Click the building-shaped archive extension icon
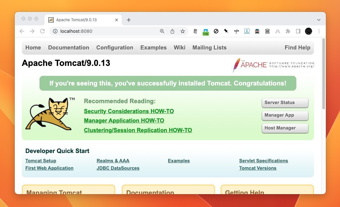The image size is (340, 207). (267, 31)
